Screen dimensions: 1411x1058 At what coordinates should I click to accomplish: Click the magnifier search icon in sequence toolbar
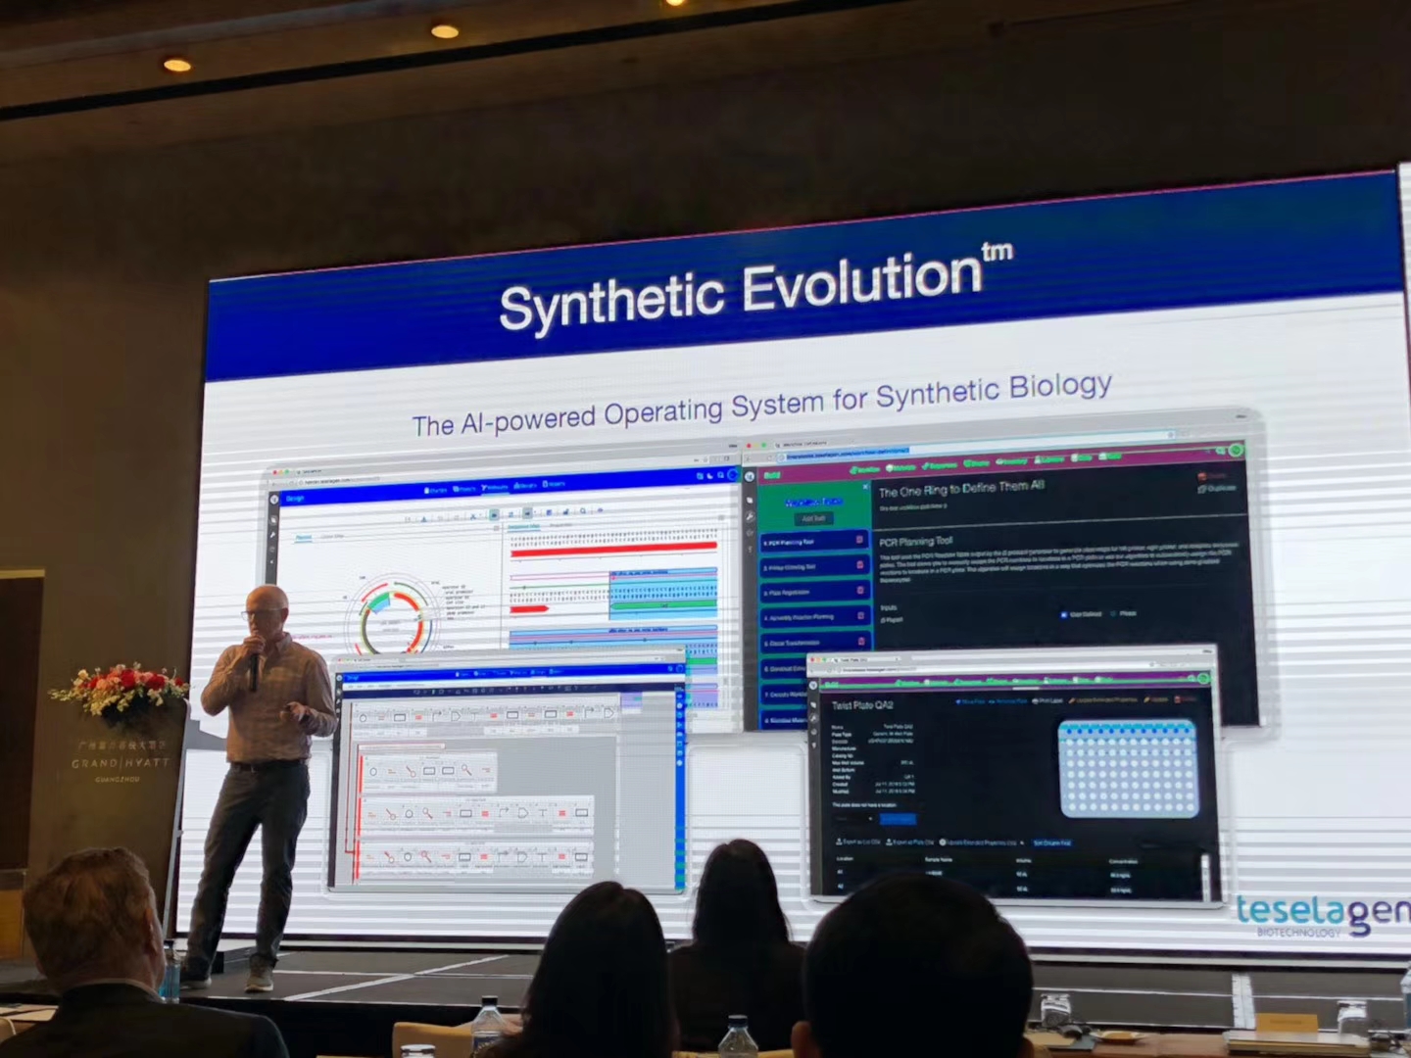click(583, 510)
